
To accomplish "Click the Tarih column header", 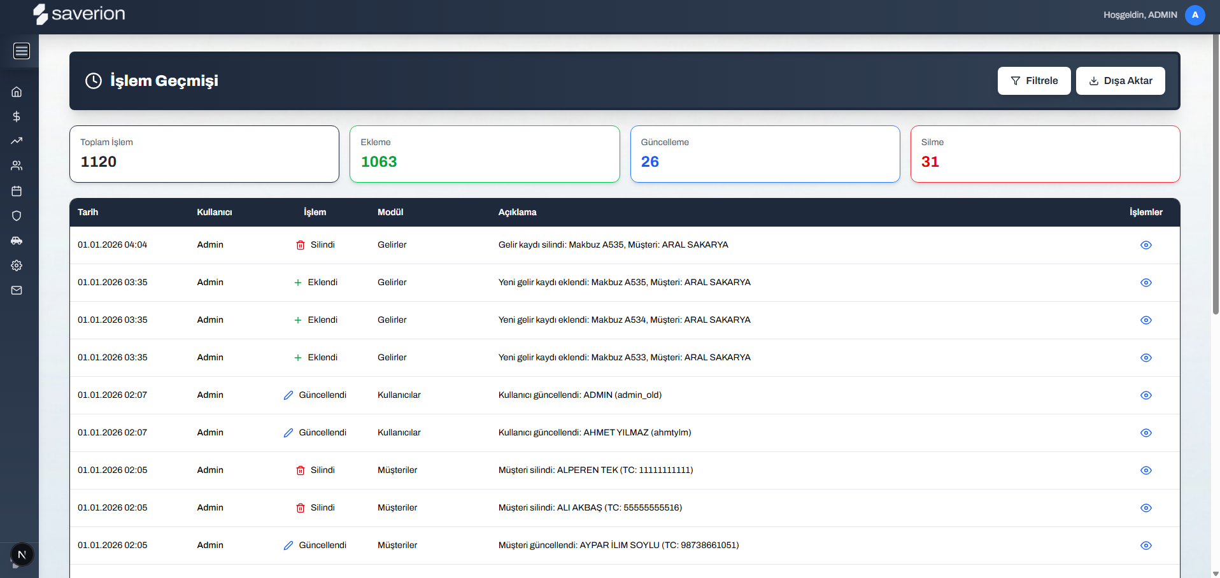I will click(x=88, y=212).
